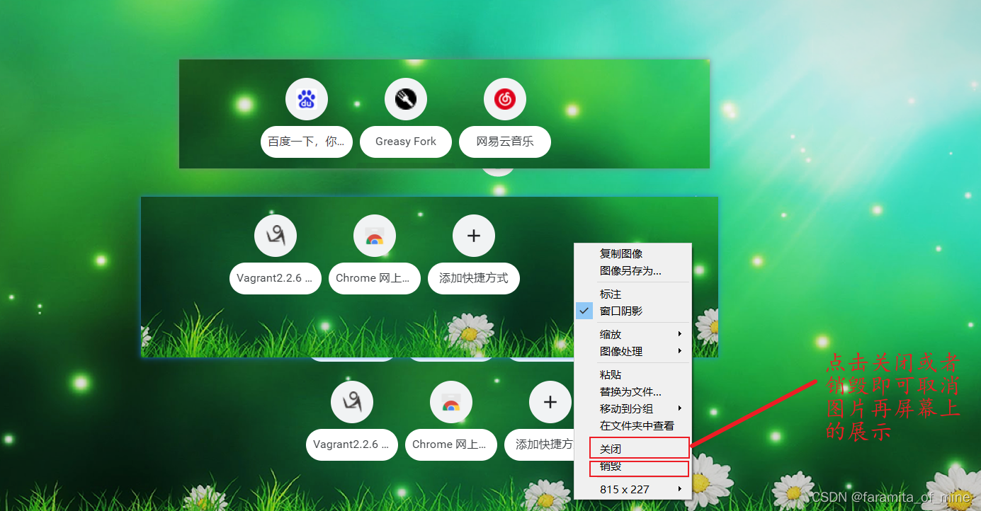Expand the 缩放 submenu
The height and width of the screenshot is (511, 981).
(633, 334)
